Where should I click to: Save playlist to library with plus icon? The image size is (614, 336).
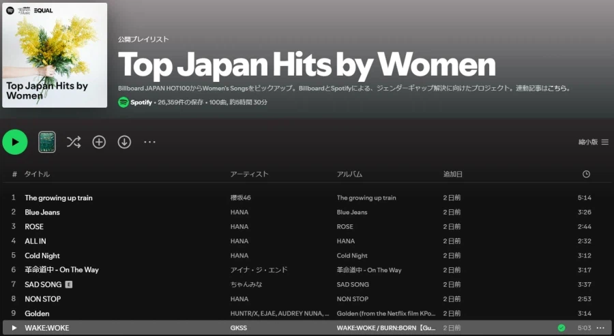click(99, 142)
